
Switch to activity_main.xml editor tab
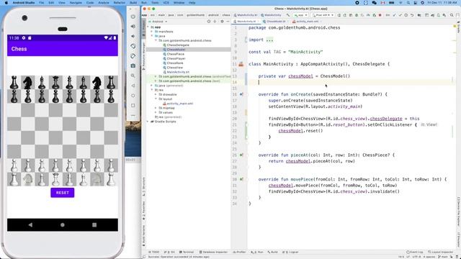pyautogui.click(x=307, y=22)
